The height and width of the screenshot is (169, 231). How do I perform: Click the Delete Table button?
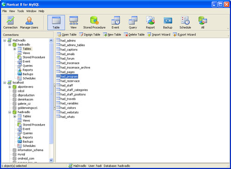pyautogui.click(x=134, y=35)
